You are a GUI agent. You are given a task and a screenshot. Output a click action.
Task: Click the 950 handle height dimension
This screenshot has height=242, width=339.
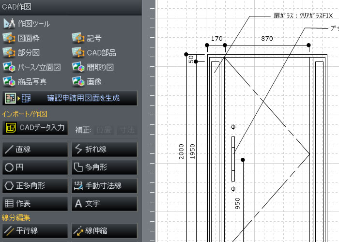(x=237, y=204)
